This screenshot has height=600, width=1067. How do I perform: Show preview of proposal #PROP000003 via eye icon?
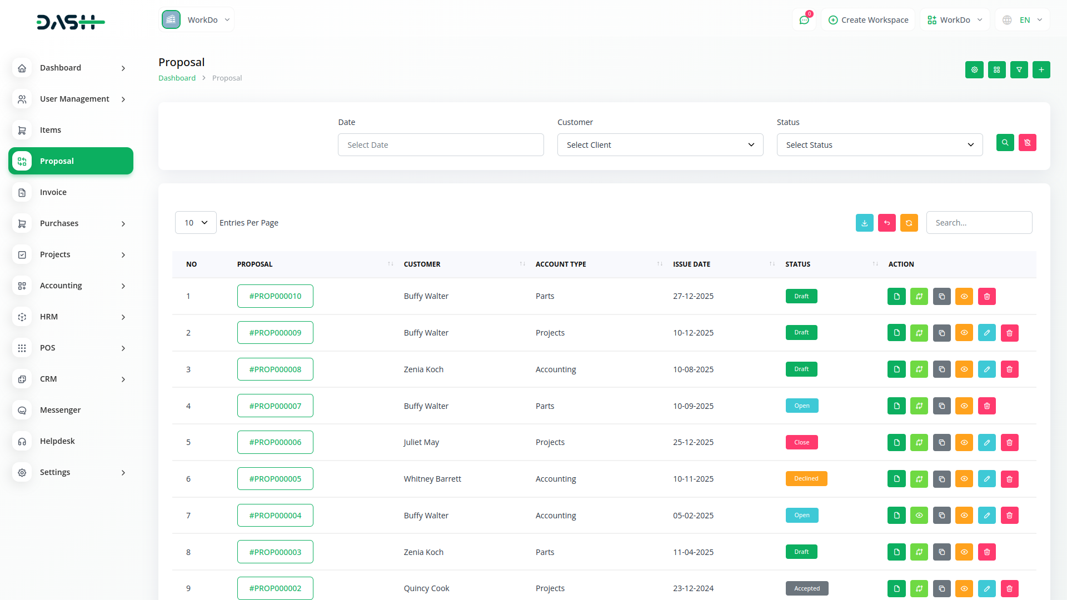coord(964,552)
